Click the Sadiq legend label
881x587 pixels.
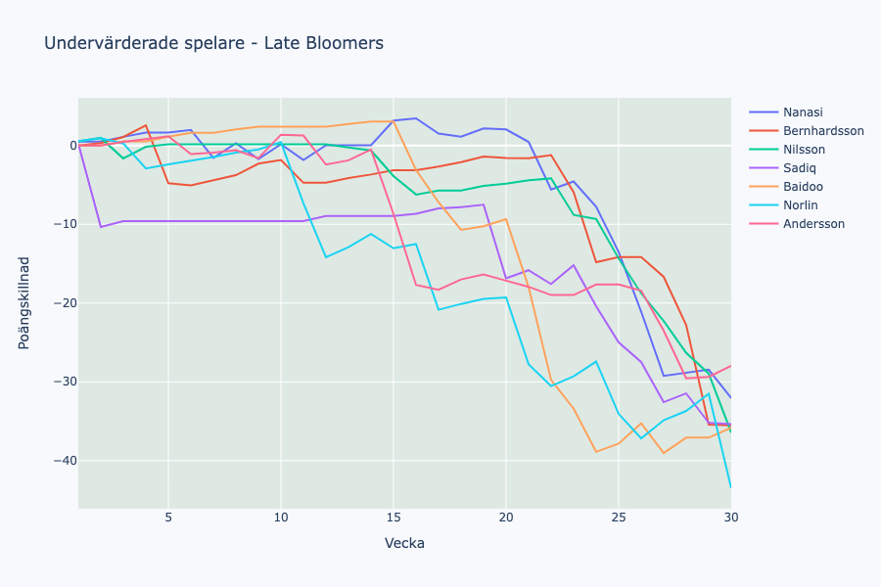800,168
